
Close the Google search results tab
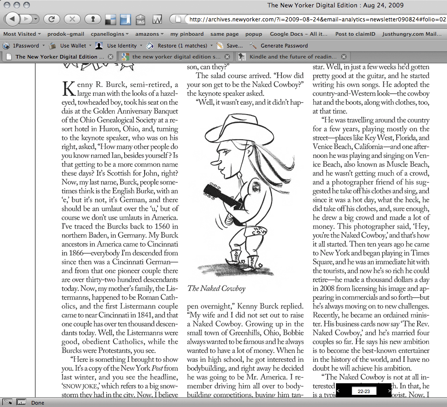[227, 57]
